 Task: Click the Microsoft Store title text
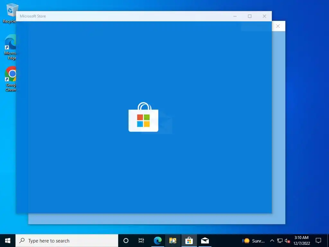33,16
